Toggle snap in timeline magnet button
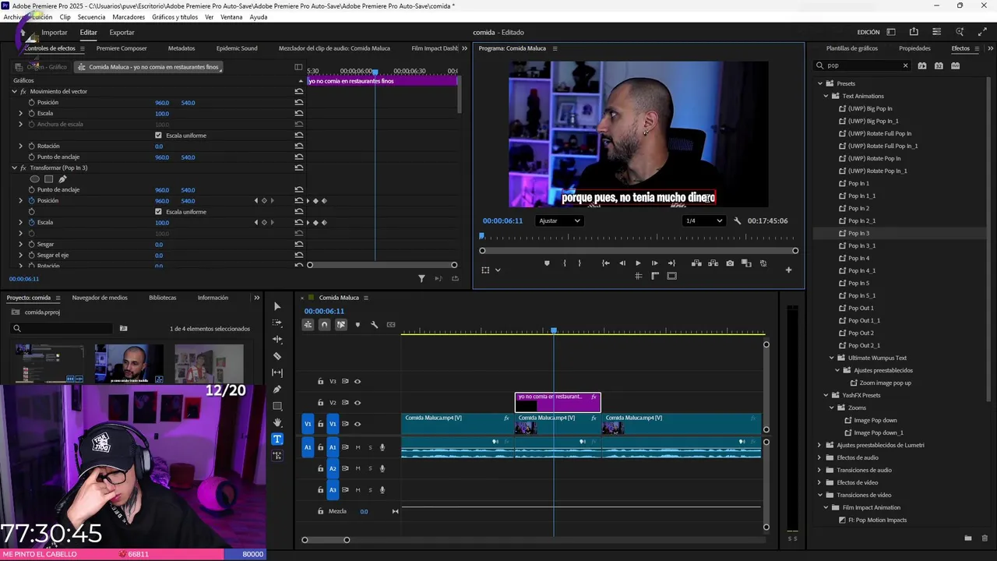Viewport: 997px width, 561px height. (325, 324)
